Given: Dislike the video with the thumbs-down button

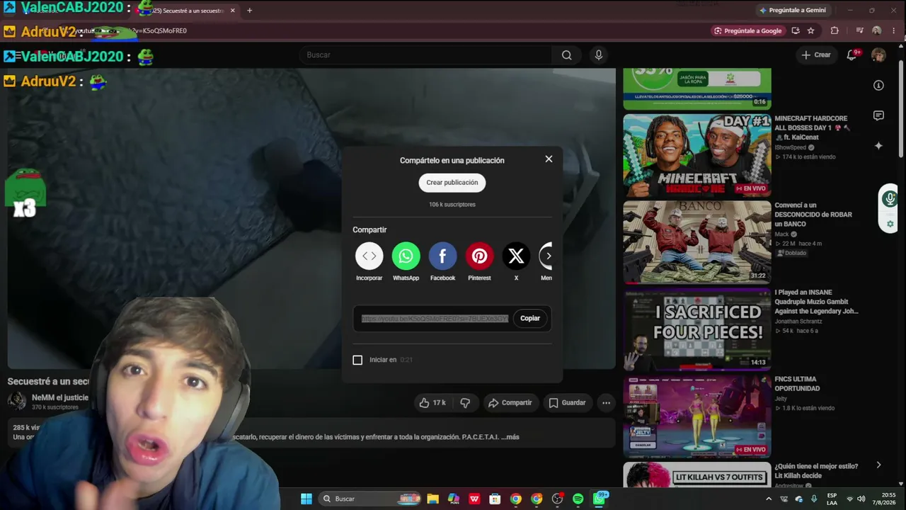Looking at the screenshot, I should [x=465, y=402].
